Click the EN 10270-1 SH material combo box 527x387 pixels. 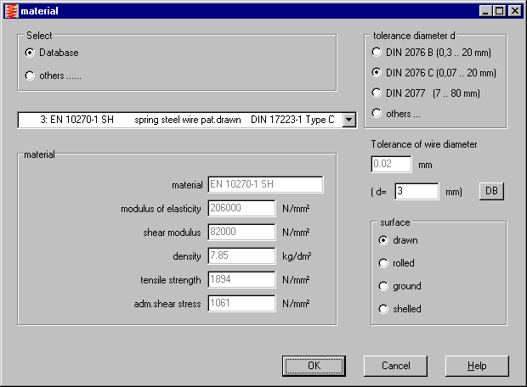point(178,120)
